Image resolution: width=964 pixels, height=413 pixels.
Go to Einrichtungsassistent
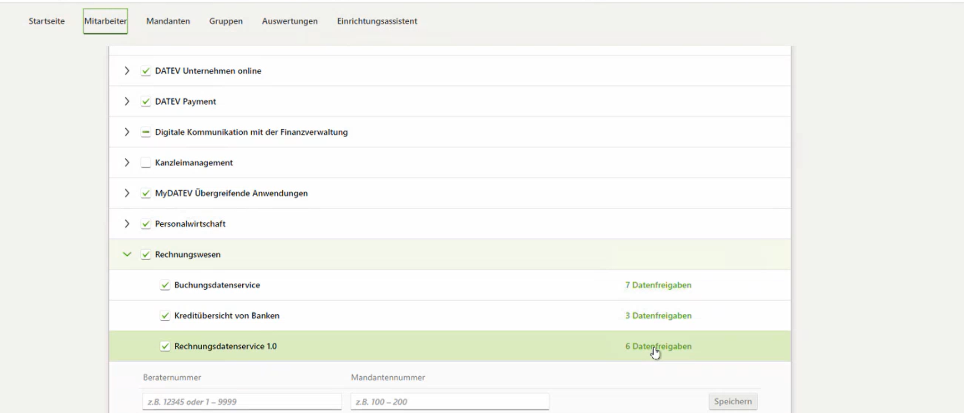point(377,21)
